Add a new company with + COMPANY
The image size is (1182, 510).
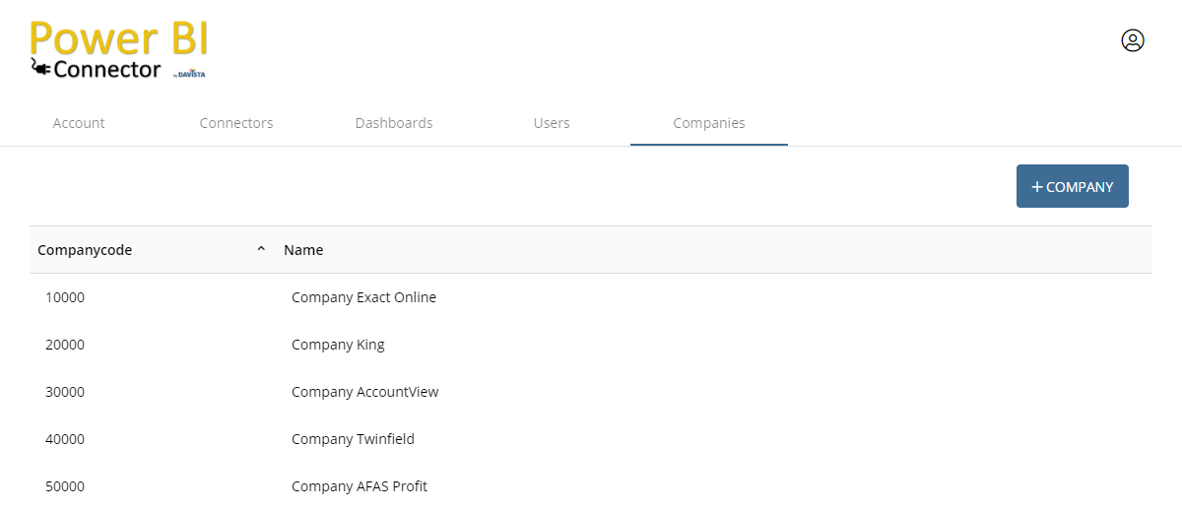(1073, 186)
